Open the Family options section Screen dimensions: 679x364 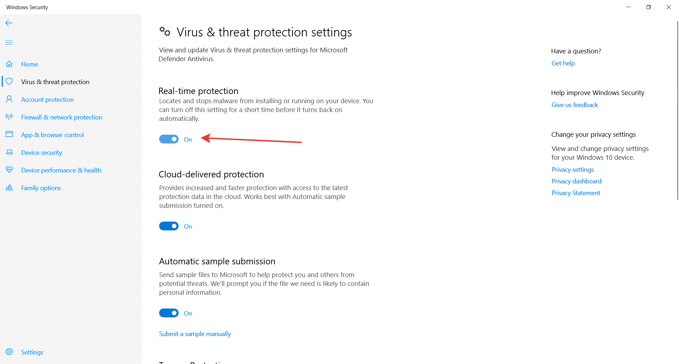click(x=41, y=188)
